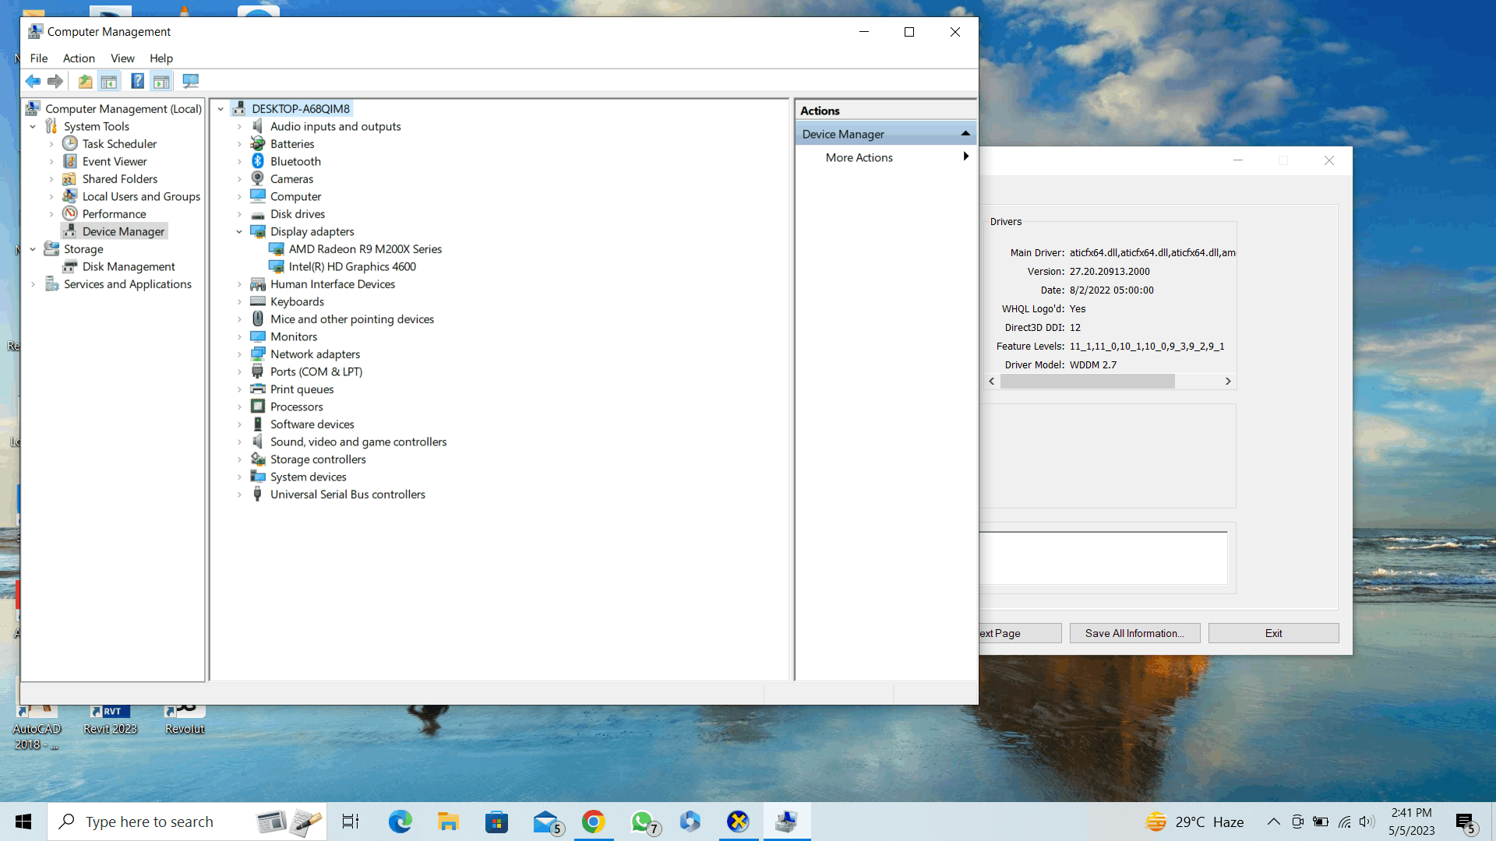The image size is (1496, 841).
Task: Click the Back arrow in the toolbar
Action: pyautogui.click(x=33, y=81)
